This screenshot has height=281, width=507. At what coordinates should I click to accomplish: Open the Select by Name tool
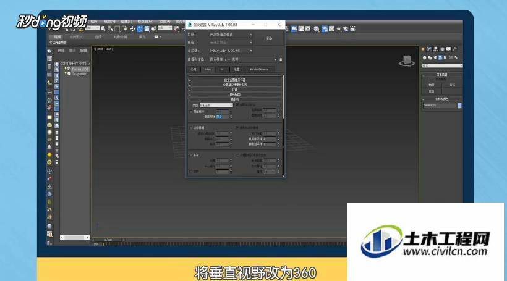pyautogui.click(x=110, y=29)
